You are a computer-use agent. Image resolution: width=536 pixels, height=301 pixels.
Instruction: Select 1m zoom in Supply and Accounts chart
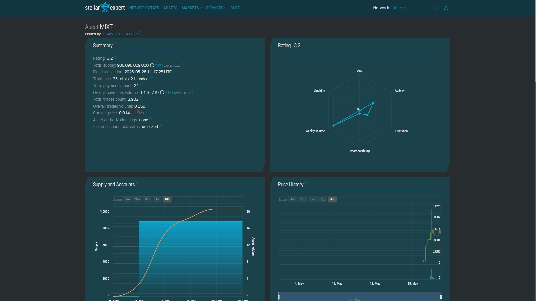[128, 199]
